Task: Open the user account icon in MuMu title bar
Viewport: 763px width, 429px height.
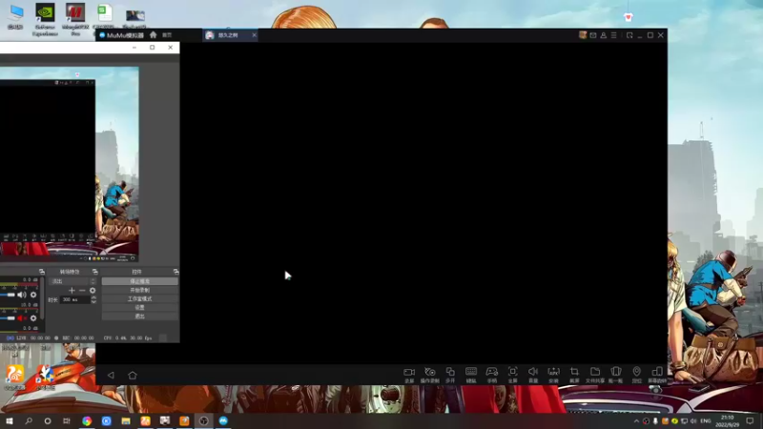Action: click(x=604, y=35)
